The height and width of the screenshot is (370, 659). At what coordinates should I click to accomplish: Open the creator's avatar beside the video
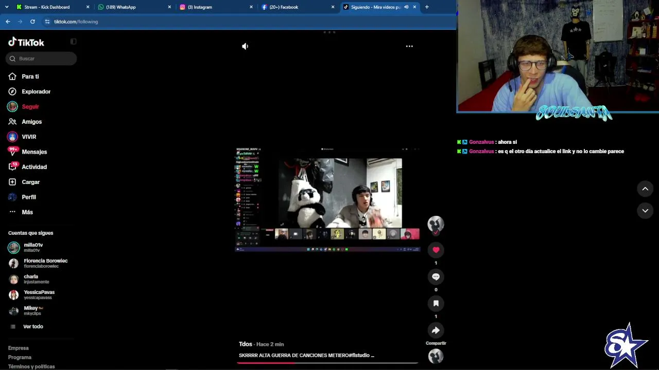[436, 224]
